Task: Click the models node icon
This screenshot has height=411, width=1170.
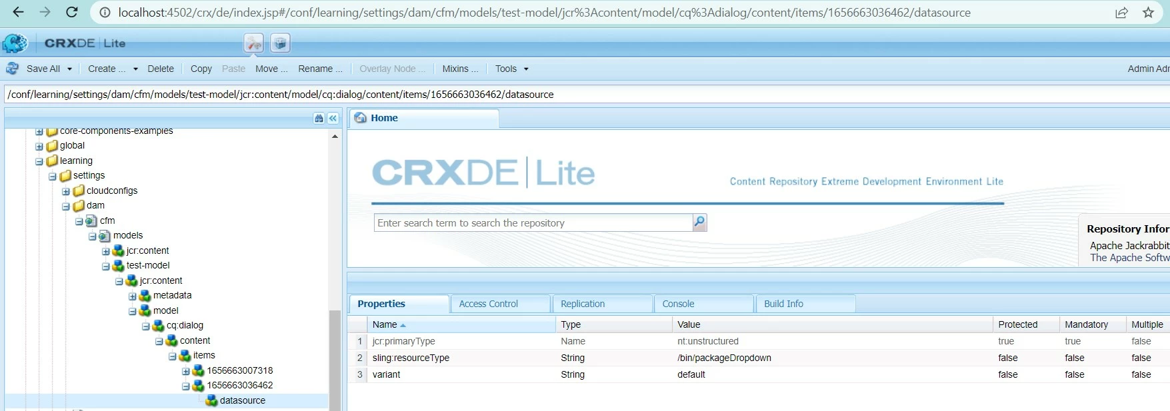Action: coord(105,236)
